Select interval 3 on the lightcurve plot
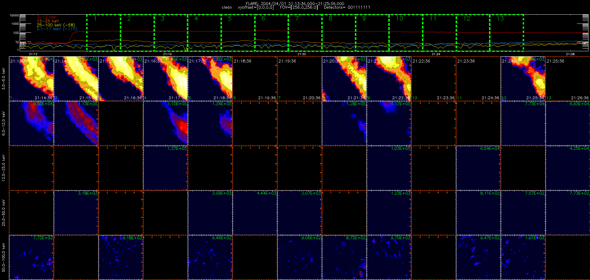 tap(171, 33)
